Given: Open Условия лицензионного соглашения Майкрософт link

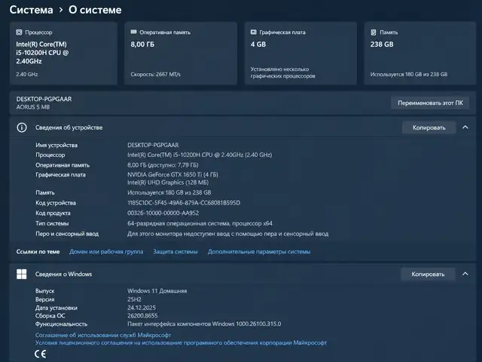Looking at the screenshot, I should [x=181, y=342].
